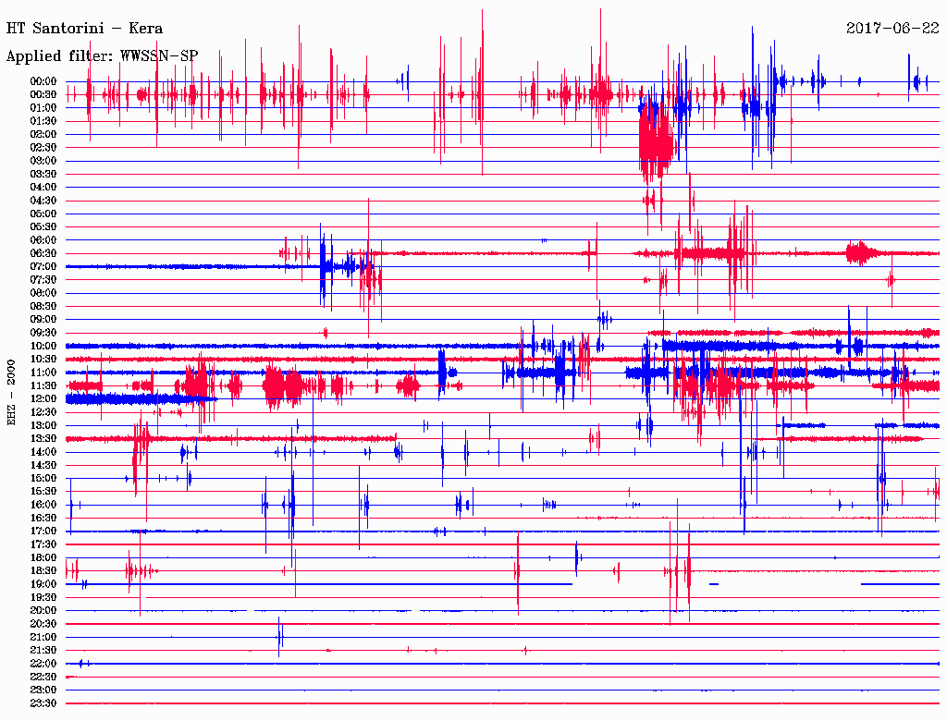Select the 17:30 time label
The image size is (947, 721).
[x=43, y=544]
